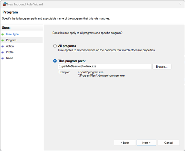185x151 pixels.
Task: Click example '%ProgramFiles%\browser\browser.exe'
Action: 101,75
